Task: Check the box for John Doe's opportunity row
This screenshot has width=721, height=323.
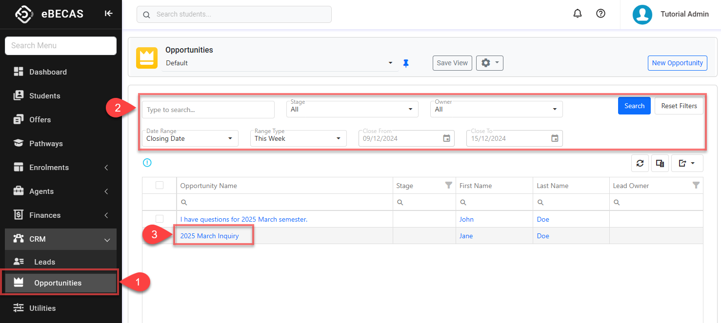Action: click(160, 219)
